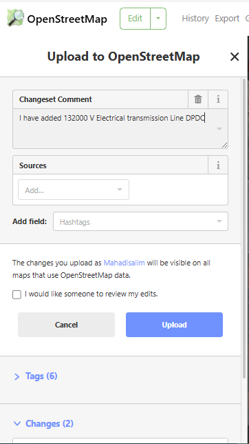The height and width of the screenshot is (444, 249).
Task: Open the Mahadisalim user profile link
Action: (x=124, y=263)
